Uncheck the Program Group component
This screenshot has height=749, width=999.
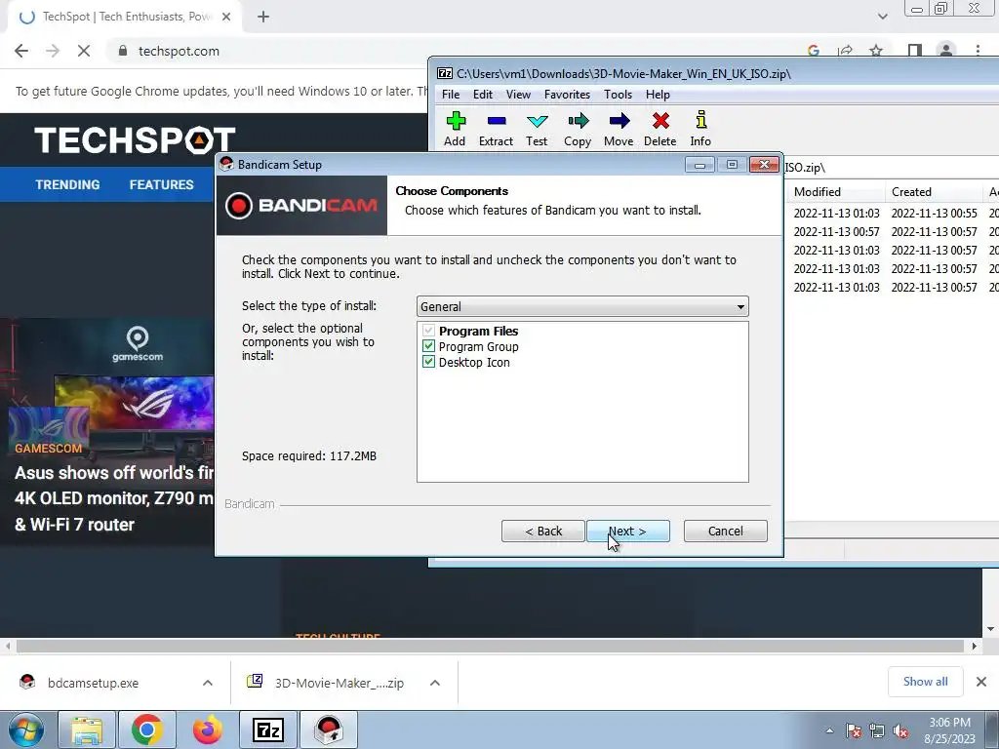429,346
